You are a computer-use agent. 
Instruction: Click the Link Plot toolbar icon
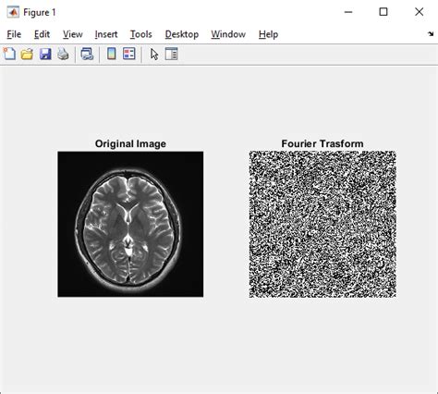[x=87, y=54]
